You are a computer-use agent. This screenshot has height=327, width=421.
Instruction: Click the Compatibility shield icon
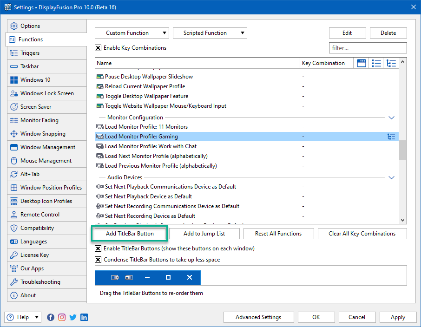(14, 228)
